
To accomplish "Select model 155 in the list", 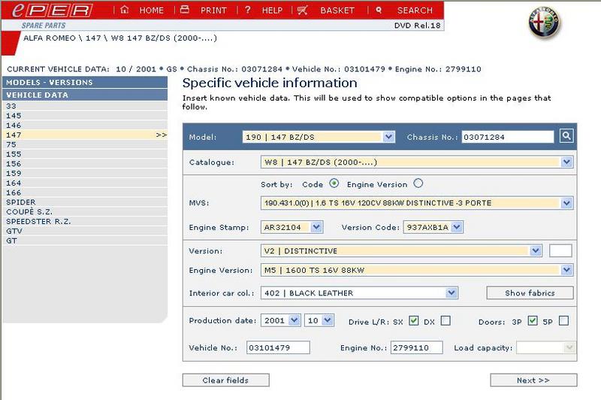I will click(x=85, y=154).
